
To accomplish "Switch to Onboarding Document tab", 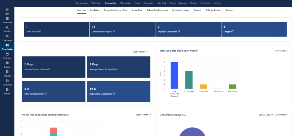I will pyautogui.click(x=157, y=10).
